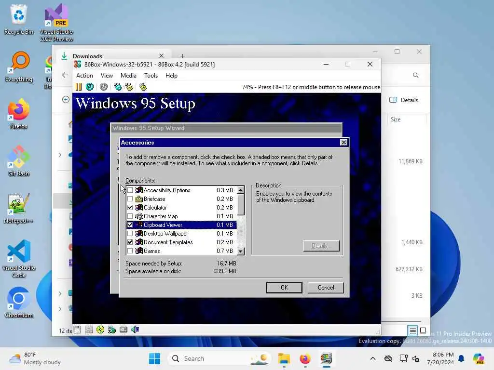Launch Firefox from desktop icon
The width and height of the screenshot is (494, 370).
point(19,114)
